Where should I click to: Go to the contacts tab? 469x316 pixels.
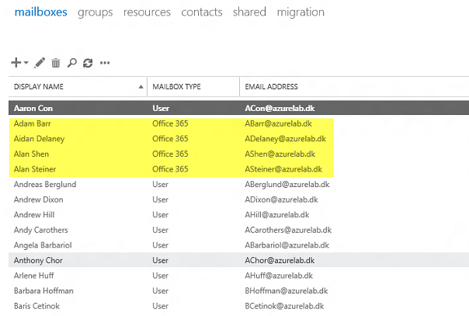click(x=202, y=12)
